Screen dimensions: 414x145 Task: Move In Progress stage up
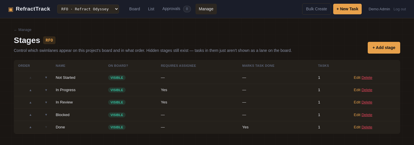[30, 90]
